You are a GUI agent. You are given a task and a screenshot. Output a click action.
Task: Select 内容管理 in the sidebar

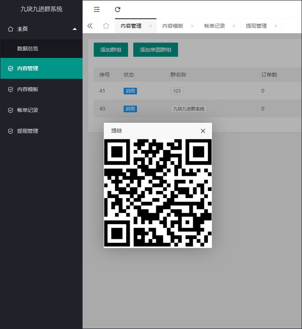(41, 68)
